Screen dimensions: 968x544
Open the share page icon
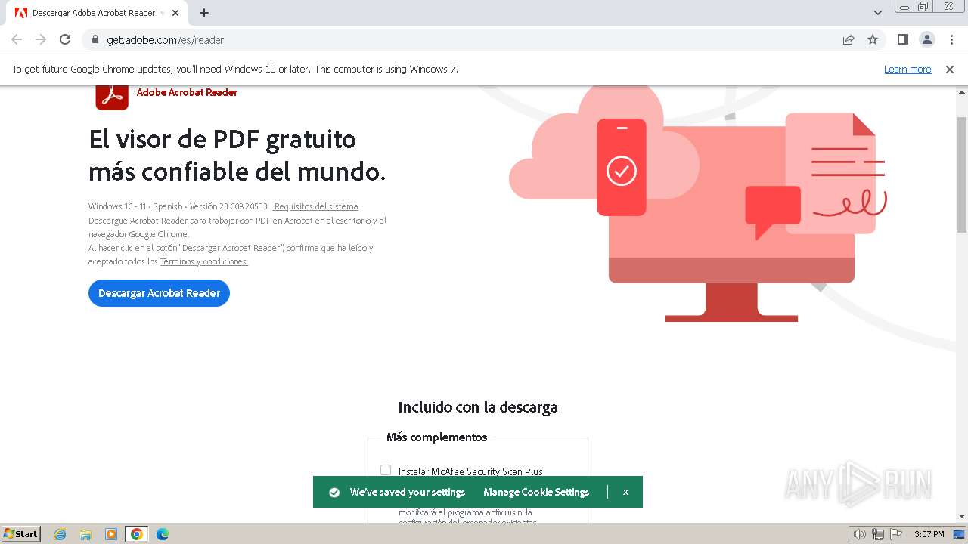pyautogui.click(x=849, y=39)
